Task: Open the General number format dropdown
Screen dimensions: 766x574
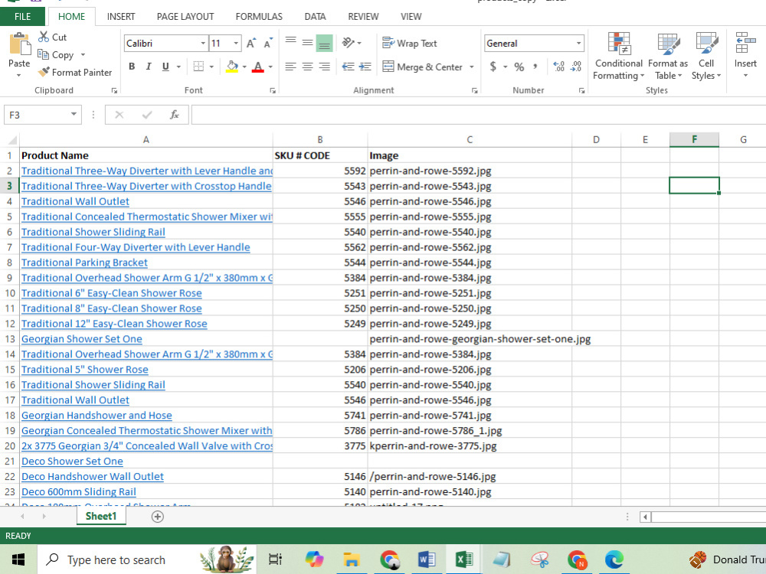Action: [x=578, y=44]
